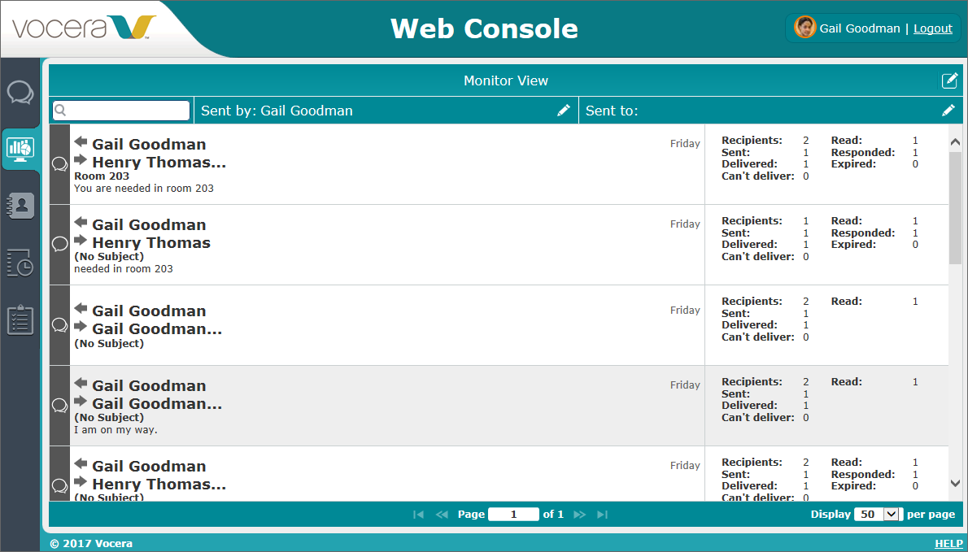This screenshot has width=968, height=552.
Task: Click chat bubble icon on Room 203 row
Action: (x=60, y=164)
